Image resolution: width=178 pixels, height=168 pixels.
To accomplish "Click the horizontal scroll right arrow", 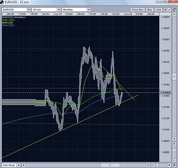I will tap(148, 165).
